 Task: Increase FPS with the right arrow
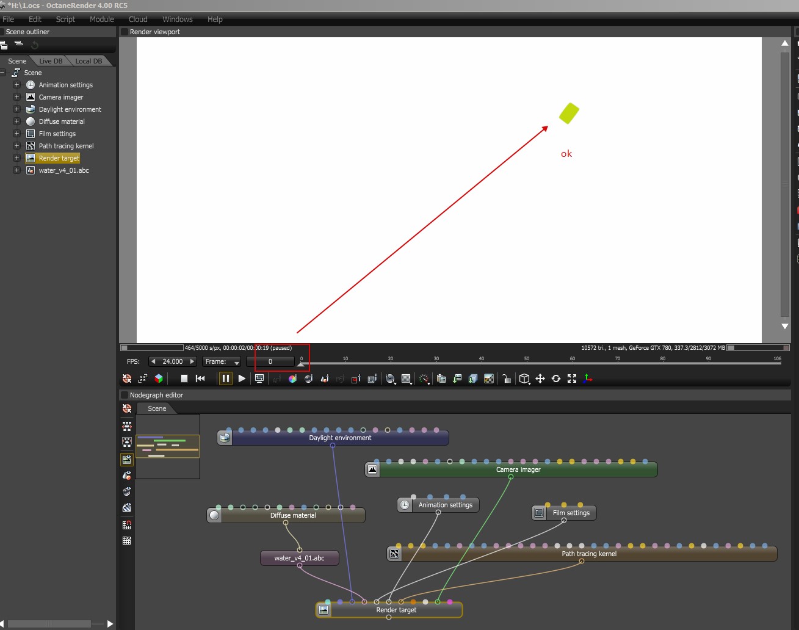(x=192, y=361)
